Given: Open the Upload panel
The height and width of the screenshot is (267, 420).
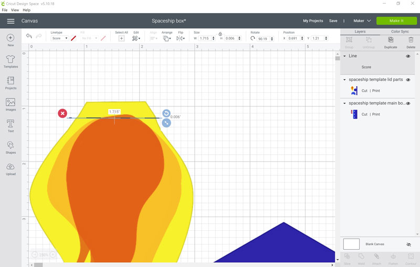Looking at the screenshot, I should 10,167.
